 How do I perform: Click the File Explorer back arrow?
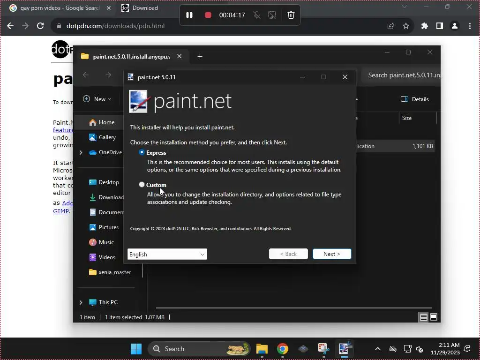(86, 75)
